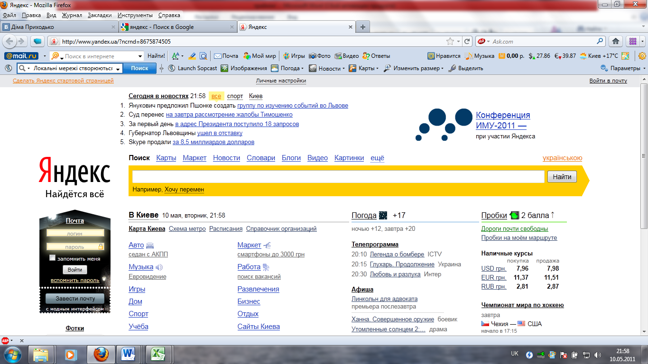Click the Yandex main search input field
The width and height of the screenshot is (648, 364).
coord(338,177)
